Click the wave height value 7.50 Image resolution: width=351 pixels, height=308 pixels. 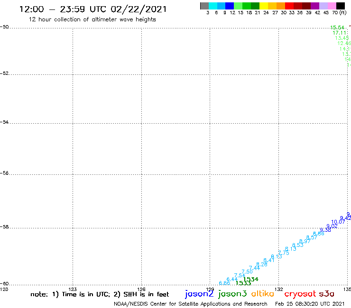point(247,272)
